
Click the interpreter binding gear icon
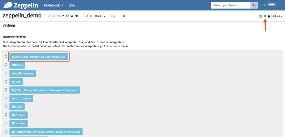pos(265,16)
